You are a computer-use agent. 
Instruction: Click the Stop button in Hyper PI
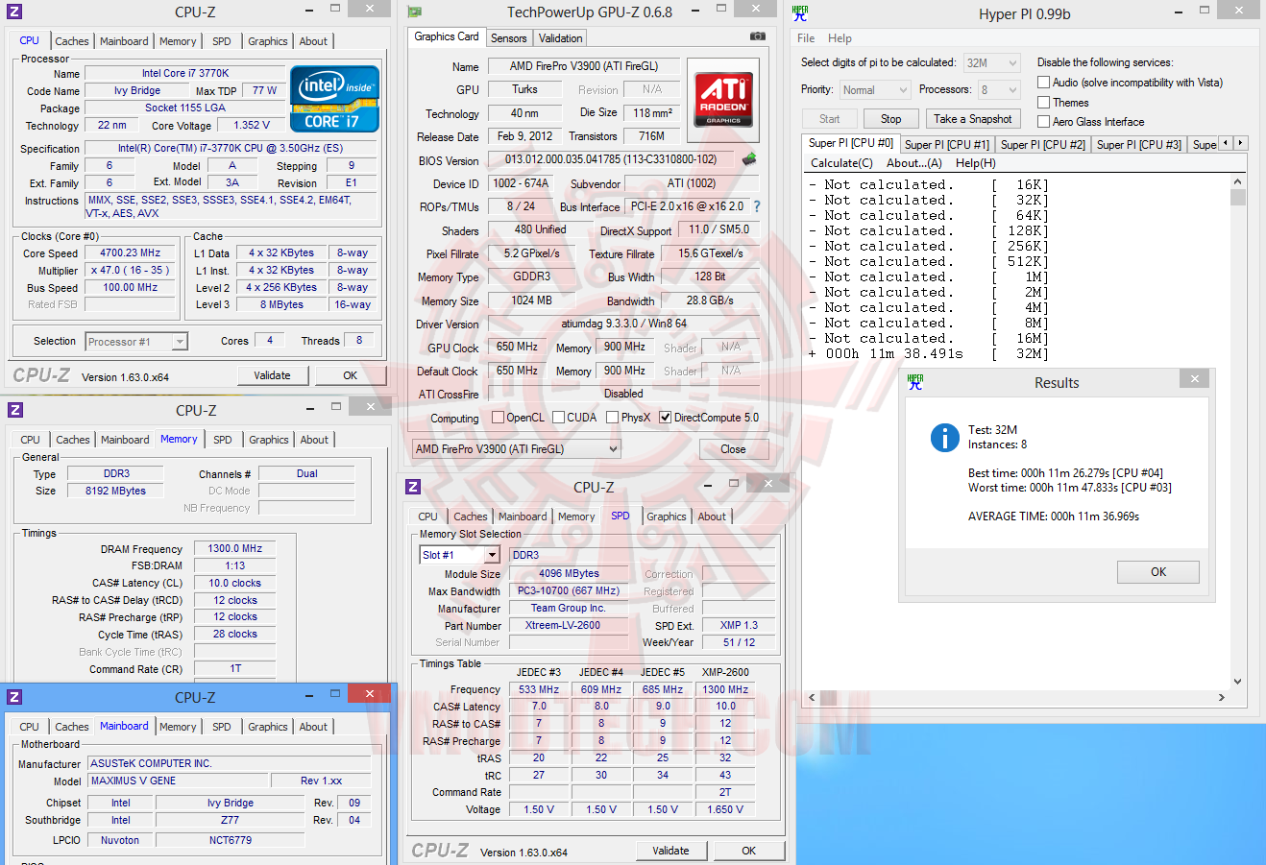coord(891,119)
